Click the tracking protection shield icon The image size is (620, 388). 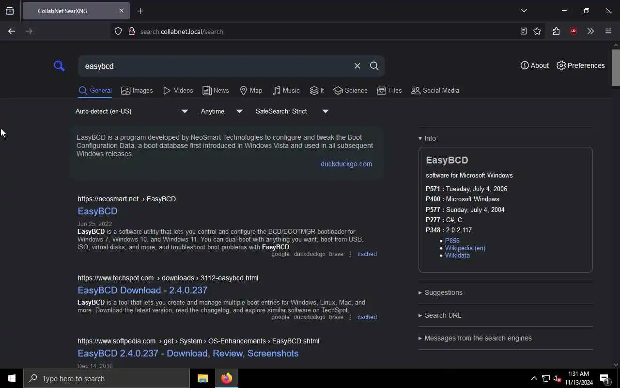click(118, 32)
